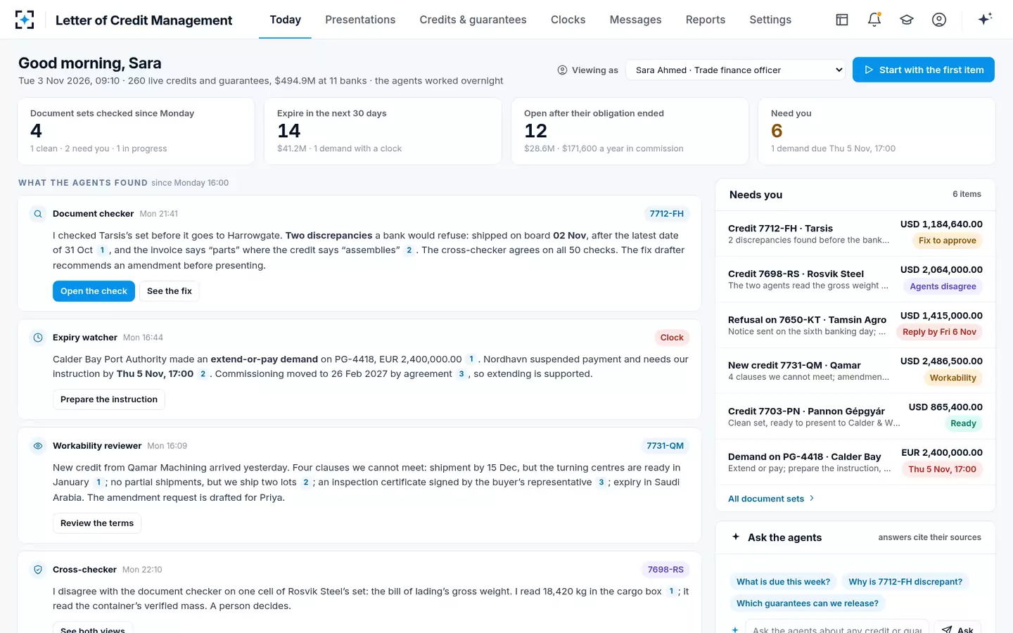Image resolution: width=1013 pixels, height=633 pixels.
Task: Click the Workability reviewer eye icon
Action: click(x=38, y=446)
